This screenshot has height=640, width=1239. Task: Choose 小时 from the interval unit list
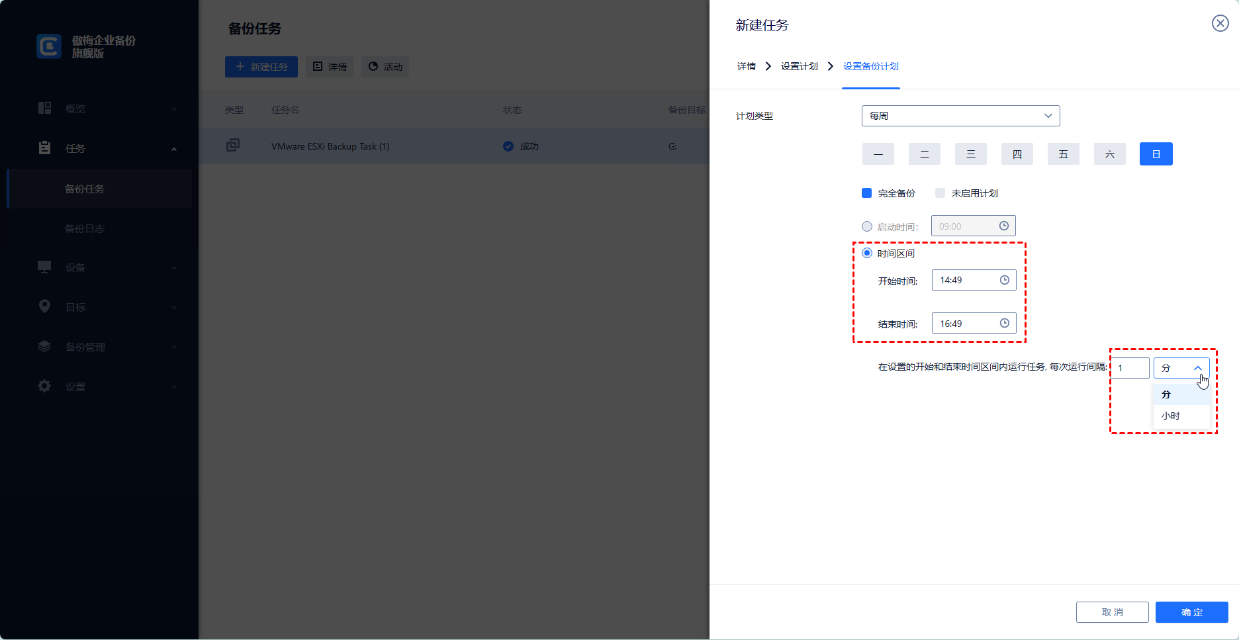point(1171,416)
